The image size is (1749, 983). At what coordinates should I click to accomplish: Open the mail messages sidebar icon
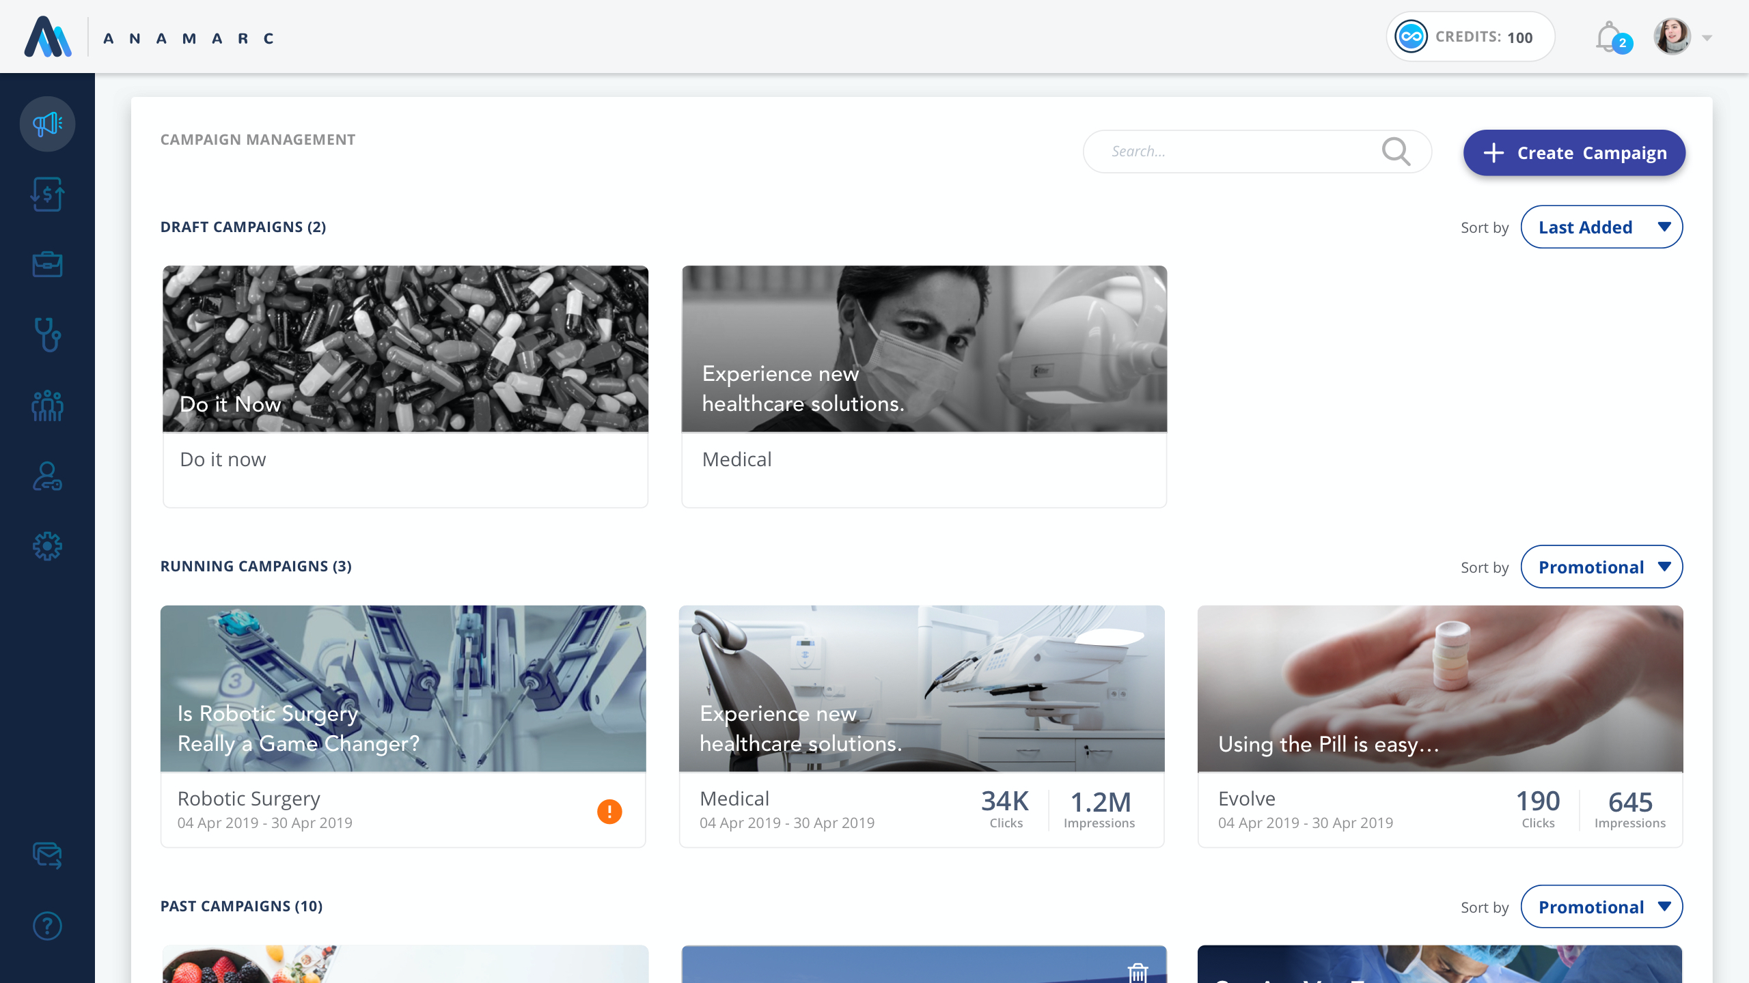tap(47, 855)
